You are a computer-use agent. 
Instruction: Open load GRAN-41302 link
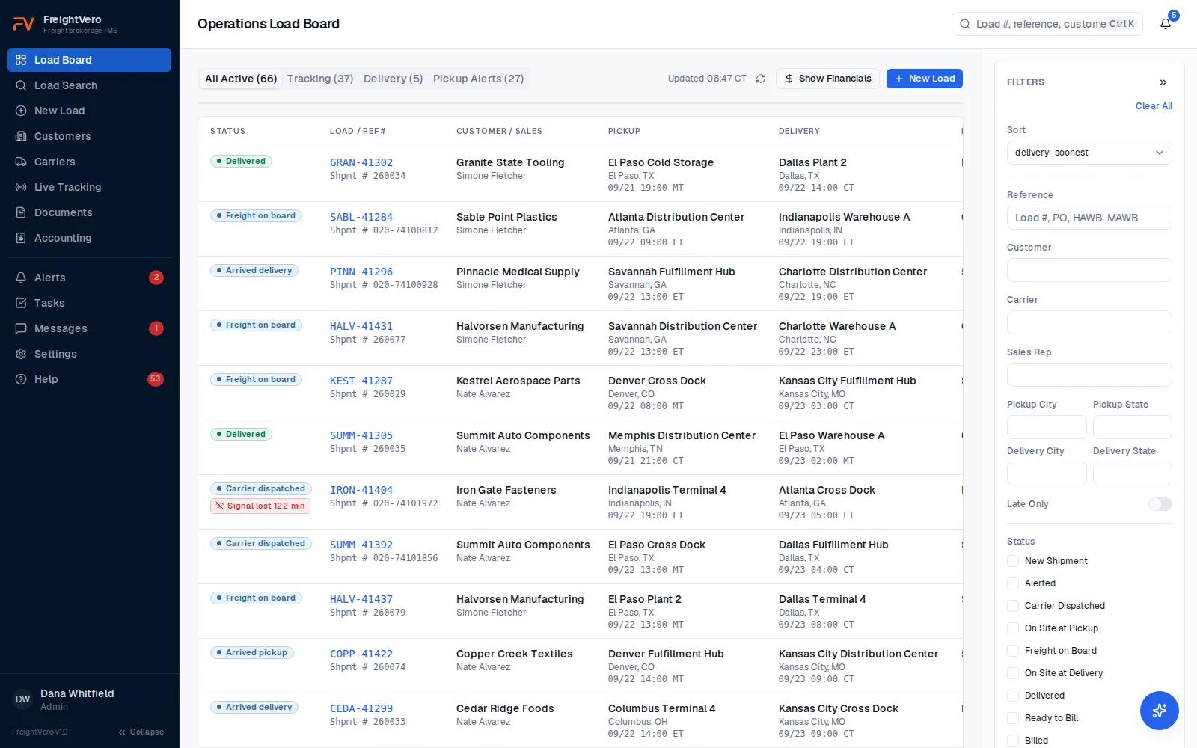pos(361,162)
